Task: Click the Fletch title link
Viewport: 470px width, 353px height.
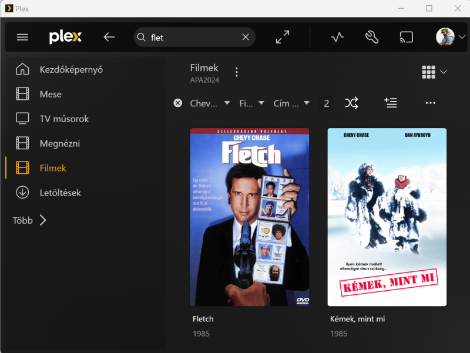Action: 203,319
